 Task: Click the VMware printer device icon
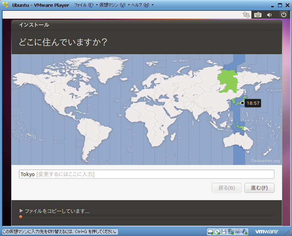point(238,232)
